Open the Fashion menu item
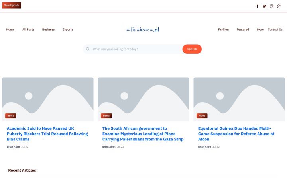287x179 pixels. coord(223,29)
